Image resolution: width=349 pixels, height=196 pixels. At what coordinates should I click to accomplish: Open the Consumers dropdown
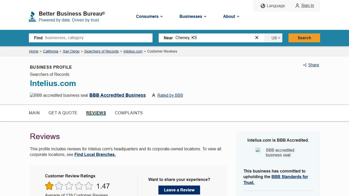click(149, 16)
